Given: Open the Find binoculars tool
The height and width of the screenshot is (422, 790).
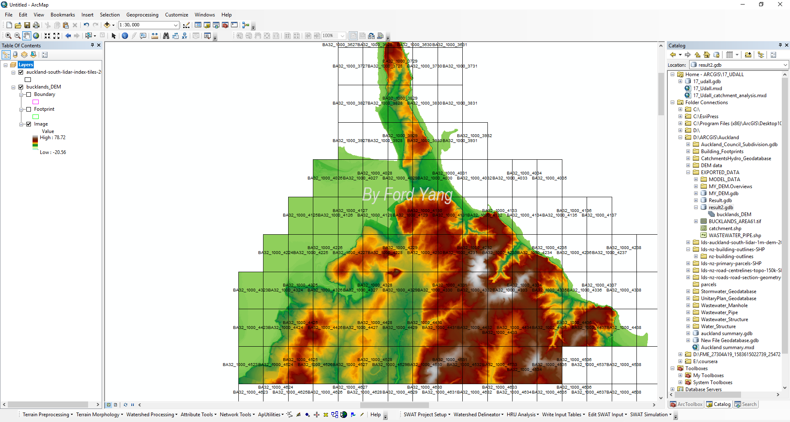Looking at the screenshot, I should point(166,36).
